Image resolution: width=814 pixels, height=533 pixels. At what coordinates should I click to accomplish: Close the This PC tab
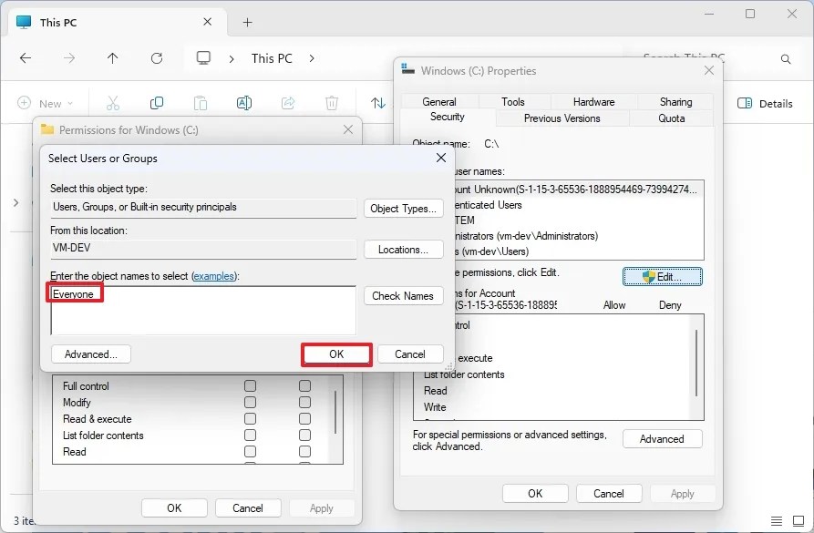click(207, 22)
